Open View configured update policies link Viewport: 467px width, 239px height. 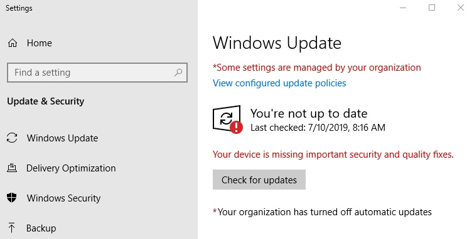pos(279,83)
